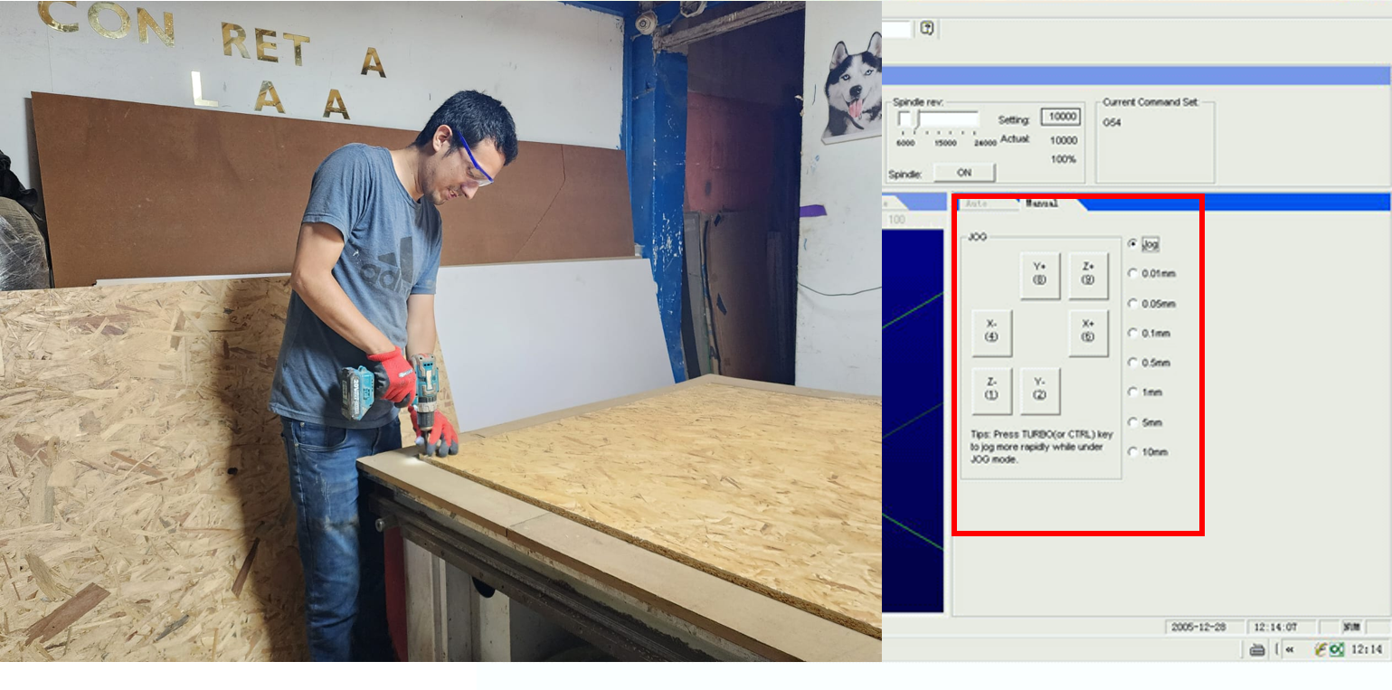Viewport: 1392px width, 690px height.
Task: Click the X- (4) jog button
Action: pyautogui.click(x=991, y=333)
